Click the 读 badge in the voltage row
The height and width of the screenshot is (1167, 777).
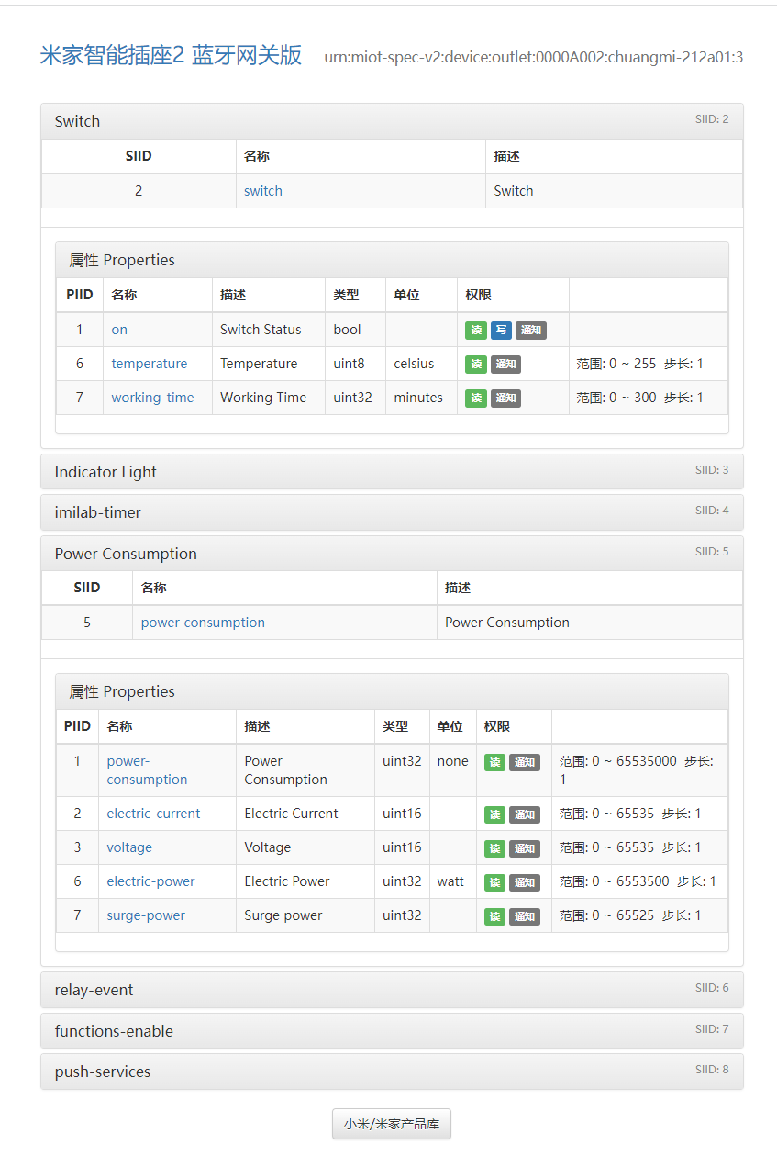[495, 848]
